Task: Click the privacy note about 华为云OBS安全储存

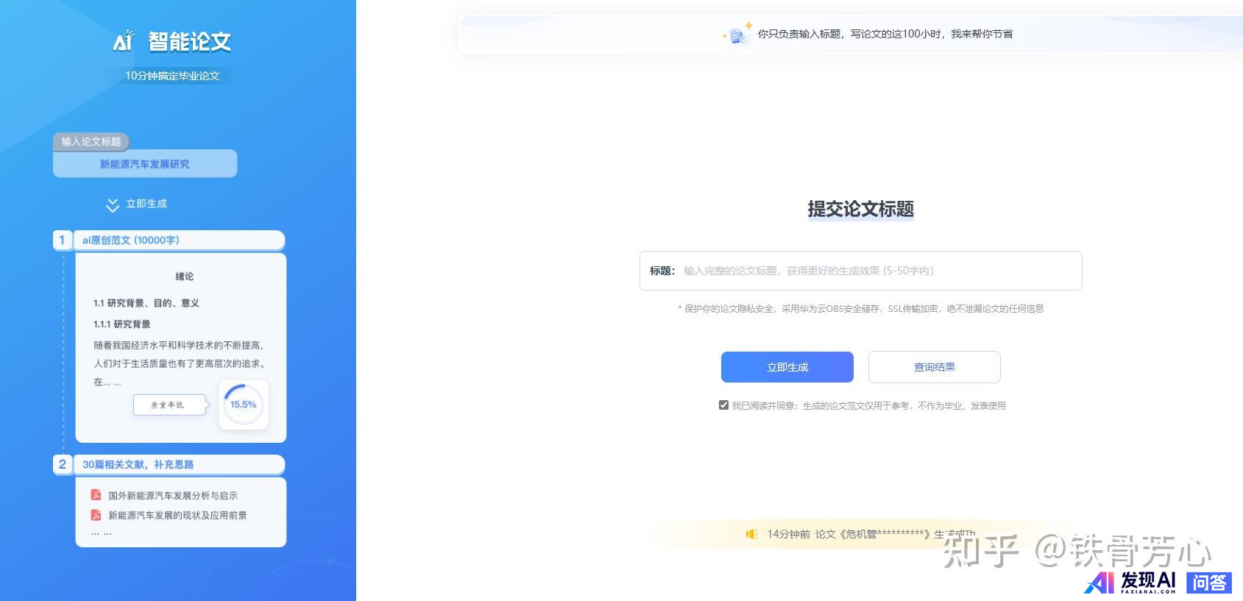Action: pyautogui.click(x=860, y=309)
